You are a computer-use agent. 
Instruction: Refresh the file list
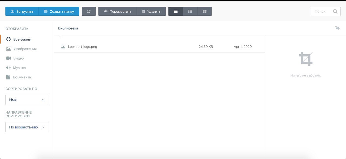89,11
